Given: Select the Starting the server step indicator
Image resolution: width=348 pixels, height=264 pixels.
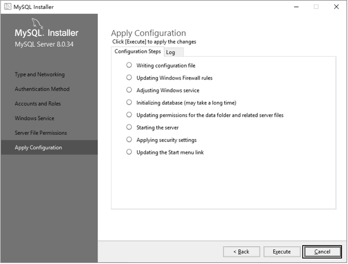Looking at the screenshot, I should coord(129,127).
